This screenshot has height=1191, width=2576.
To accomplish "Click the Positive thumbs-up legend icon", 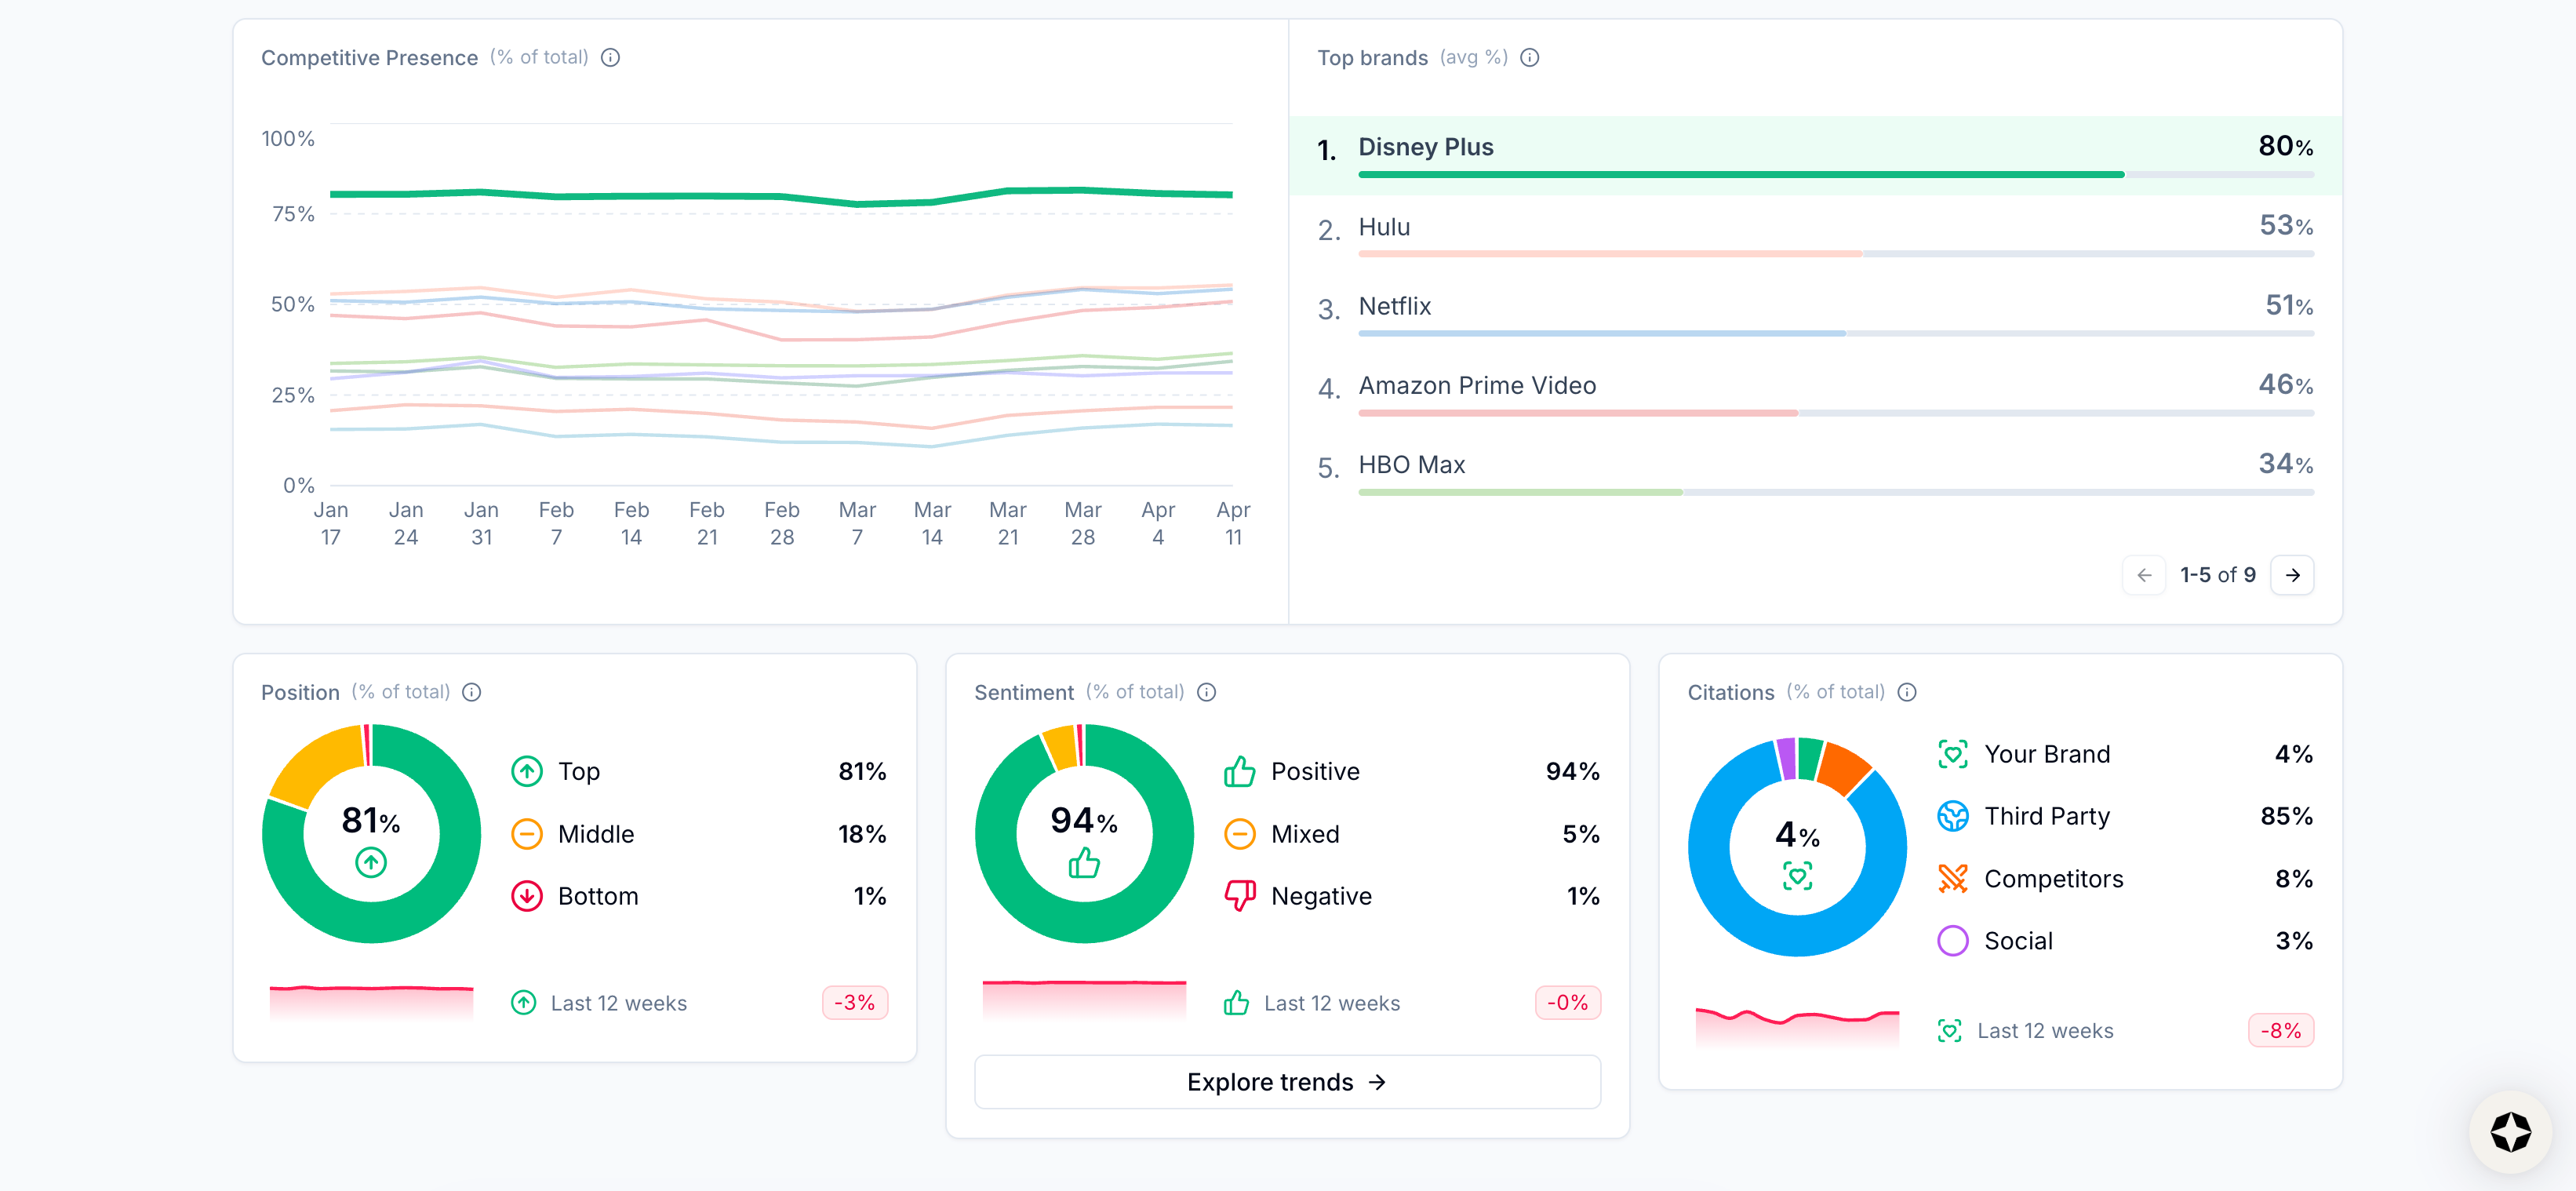I will coord(1239,771).
